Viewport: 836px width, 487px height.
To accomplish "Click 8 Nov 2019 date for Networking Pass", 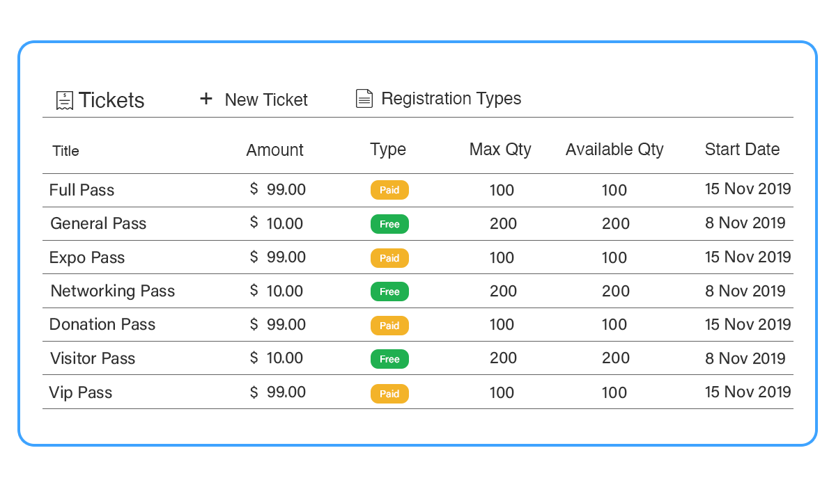I will tap(745, 291).
